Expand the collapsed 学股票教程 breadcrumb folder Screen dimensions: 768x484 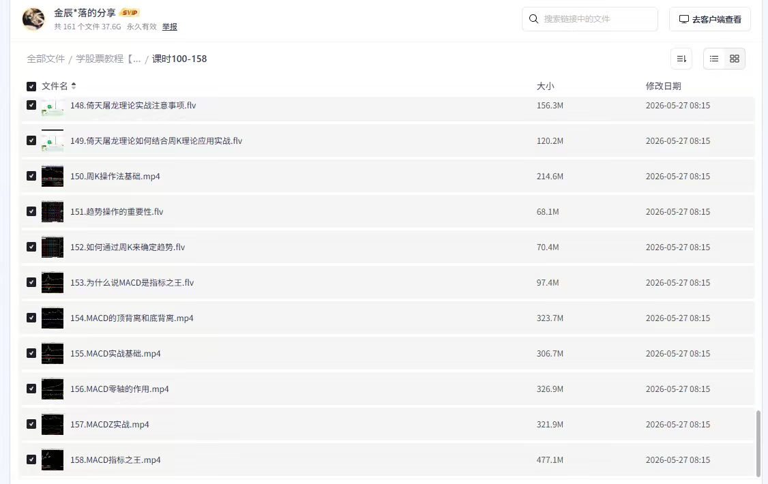108,59
